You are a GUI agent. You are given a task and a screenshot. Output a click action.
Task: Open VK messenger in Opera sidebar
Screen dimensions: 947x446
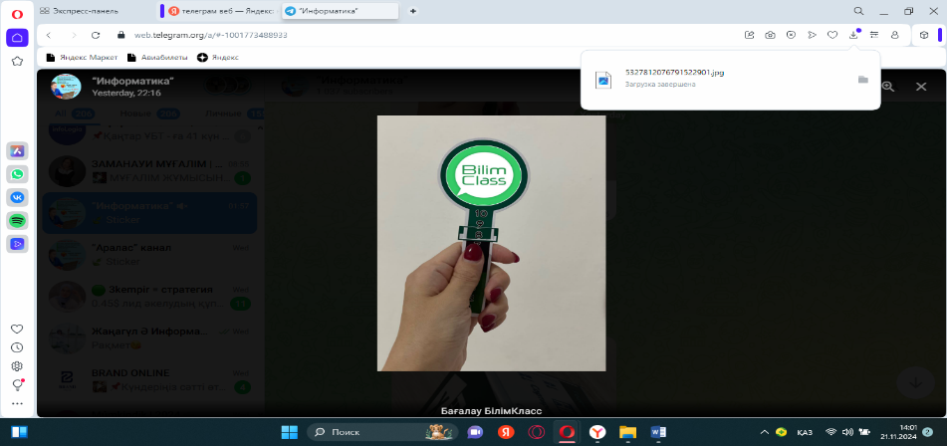[x=17, y=196]
